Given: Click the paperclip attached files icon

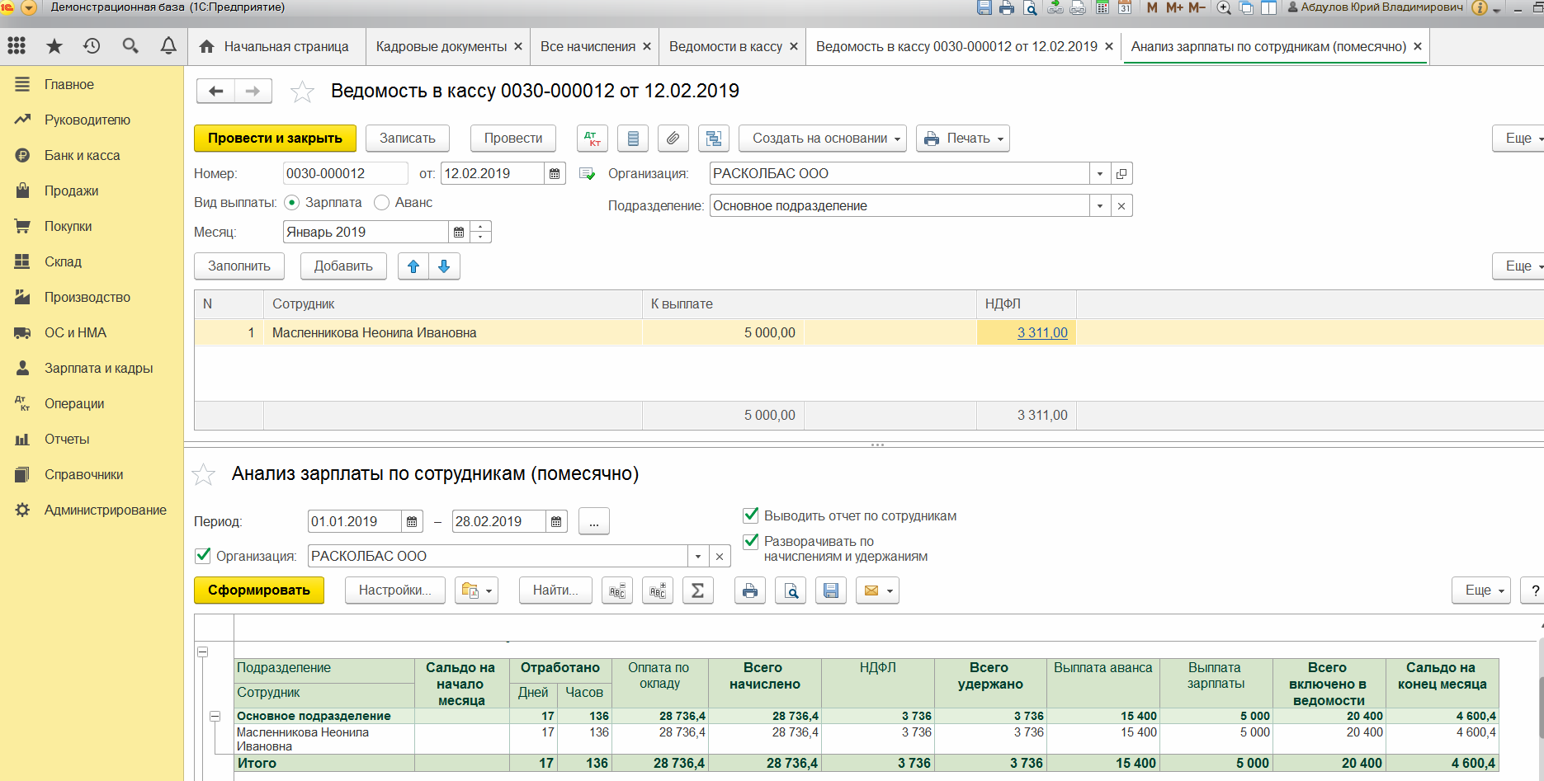Looking at the screenshot, I should click(x=673, y=139).
